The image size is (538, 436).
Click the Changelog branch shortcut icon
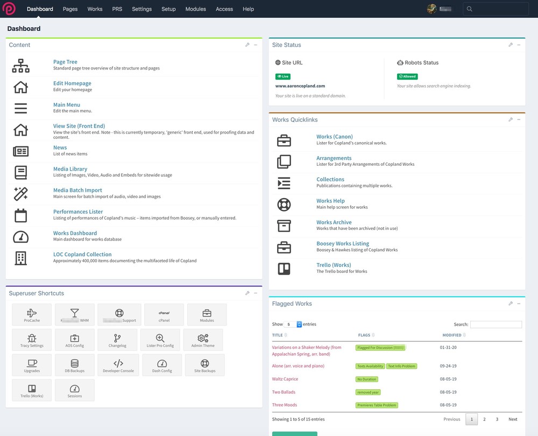[117, 340]
